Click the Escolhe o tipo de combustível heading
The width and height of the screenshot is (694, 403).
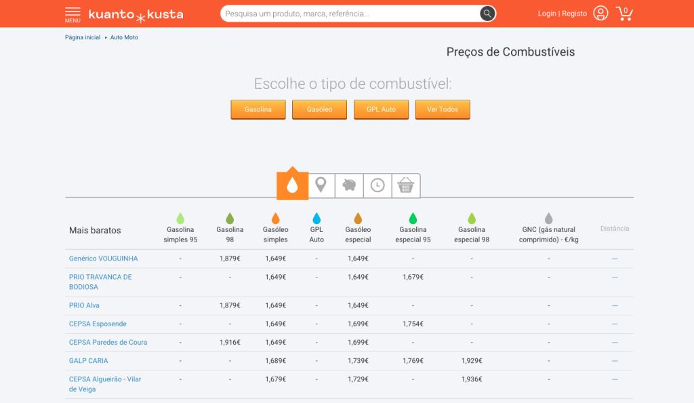click(352, 83)
